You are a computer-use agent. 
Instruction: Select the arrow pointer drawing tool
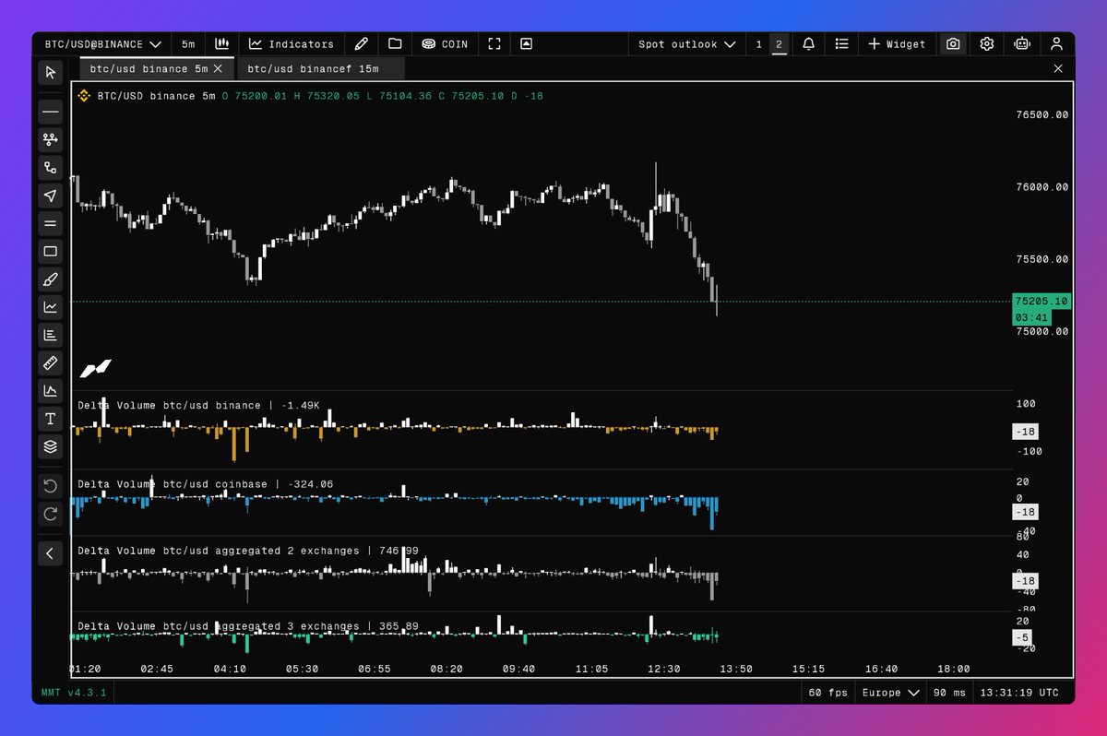[x=50, y=196]
